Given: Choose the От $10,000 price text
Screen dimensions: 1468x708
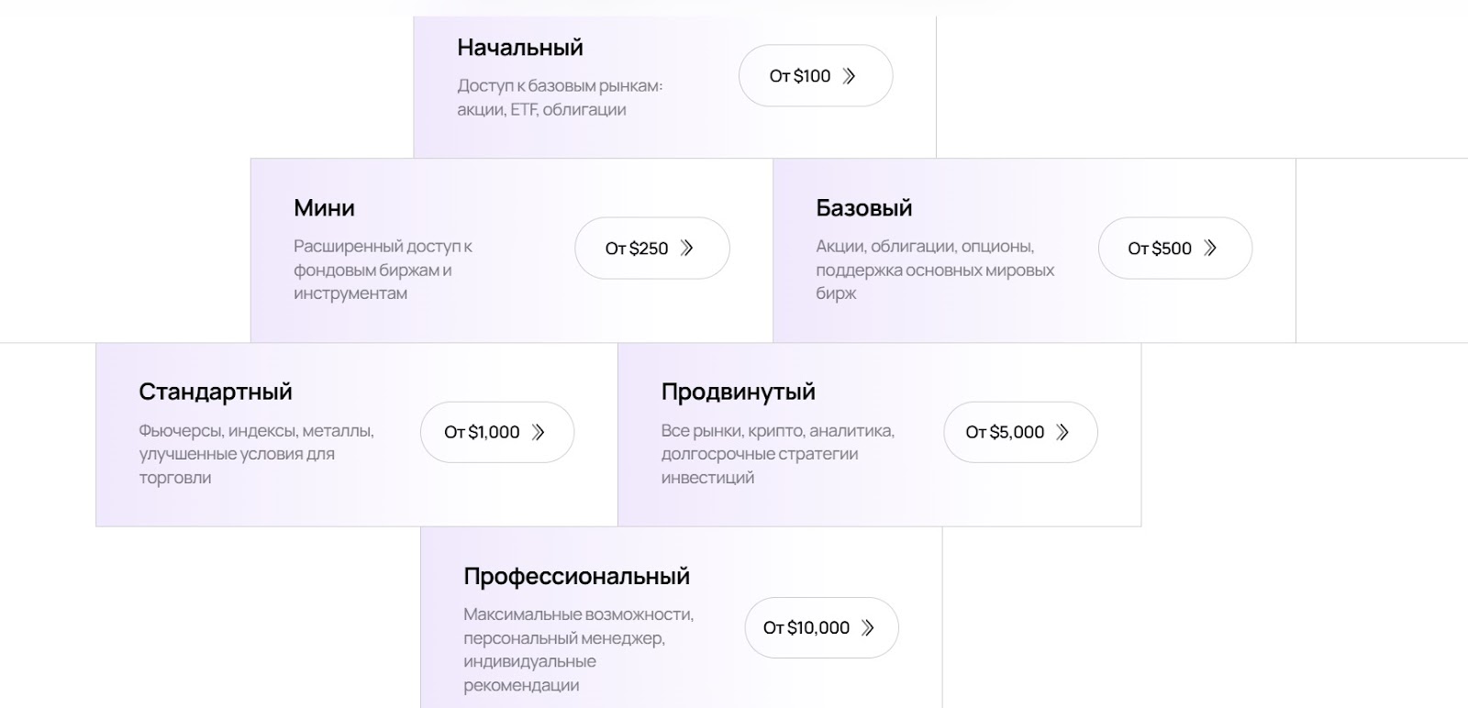Looking at the screenshot, I should click(806, 628).
